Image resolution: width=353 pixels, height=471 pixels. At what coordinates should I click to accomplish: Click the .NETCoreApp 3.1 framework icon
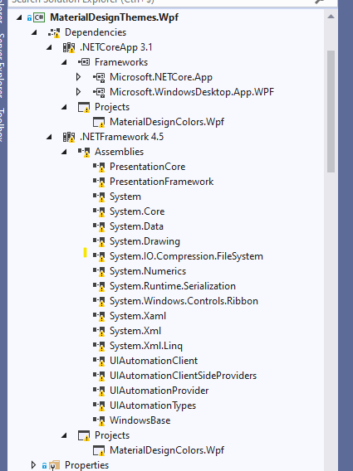[69, 47]
